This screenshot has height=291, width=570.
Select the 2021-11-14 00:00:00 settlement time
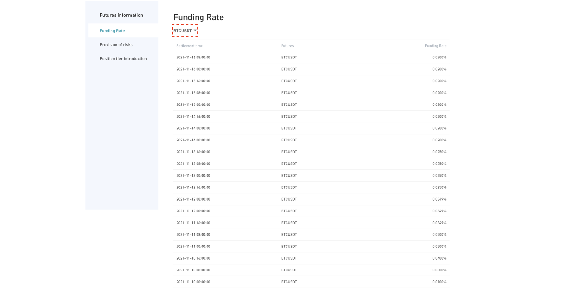[x=193, y=140]
